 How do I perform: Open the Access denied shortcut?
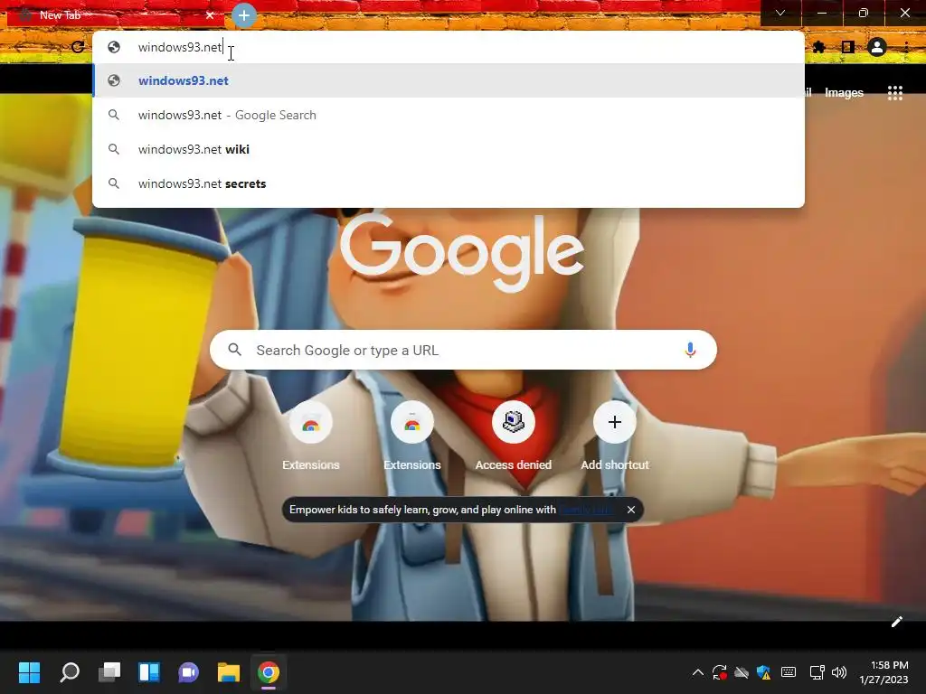tap(514, 436)
